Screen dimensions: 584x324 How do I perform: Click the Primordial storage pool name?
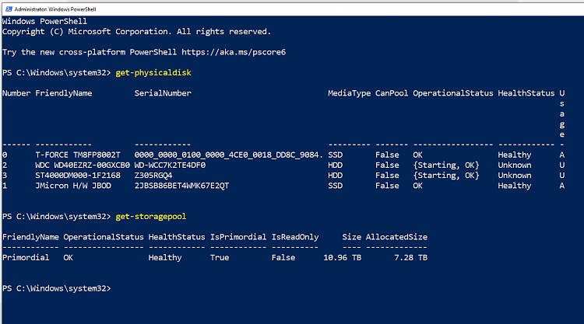pos(26,257)
